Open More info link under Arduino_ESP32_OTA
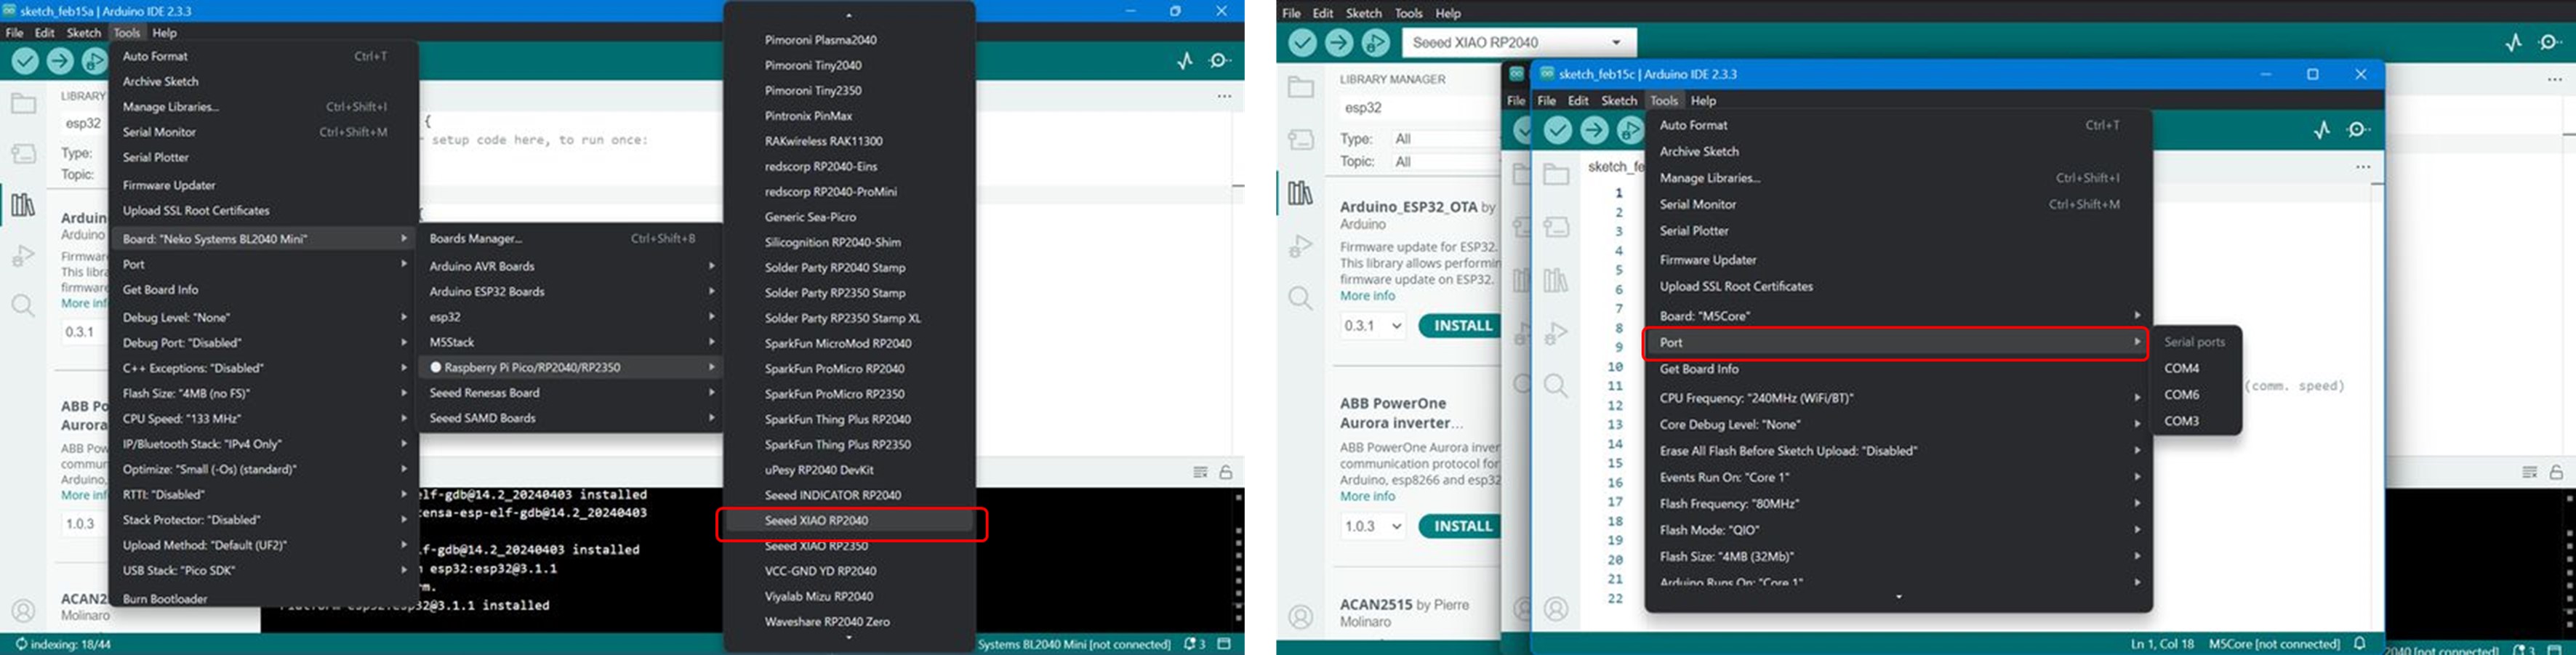The image size is (2576, 655). pyautogui.click(x=1367, y=296)
